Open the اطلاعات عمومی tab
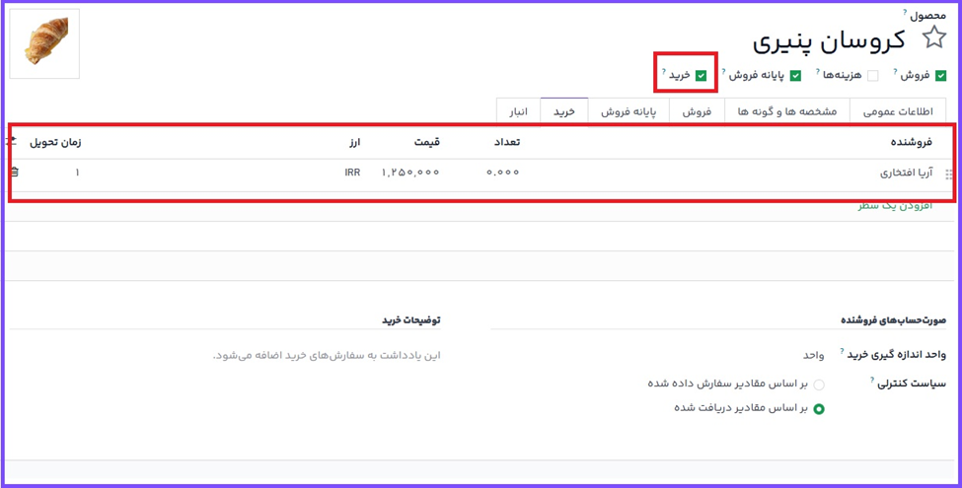The height and width of the screenshot is (488, 962). (x=898, y=111)
